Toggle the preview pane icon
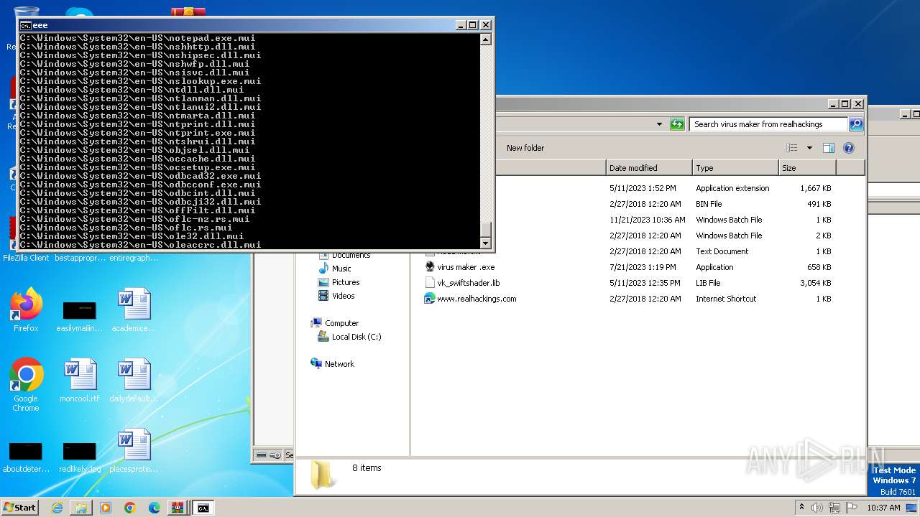Image resolution: width=920 pixels, height=517 pixels. pos(828,148)
